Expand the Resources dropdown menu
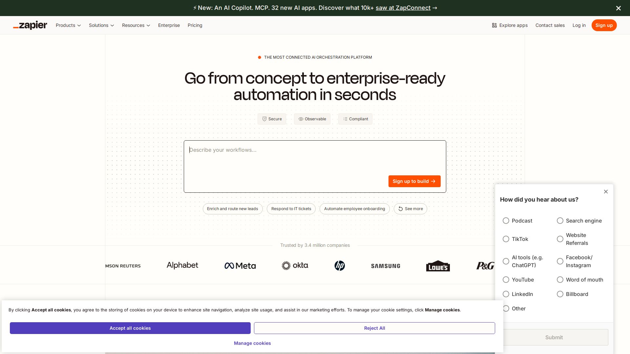The image size is (630, 354). coord(136,25)
